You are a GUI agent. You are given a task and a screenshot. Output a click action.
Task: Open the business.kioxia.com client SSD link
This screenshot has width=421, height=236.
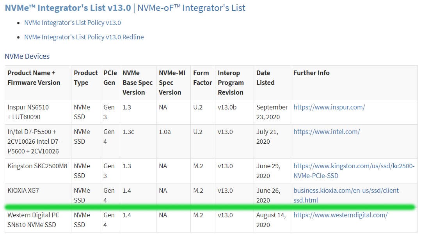click(347, 195)
